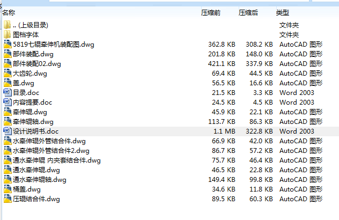Sort by 压缩前 size column header

click(211, 12)
